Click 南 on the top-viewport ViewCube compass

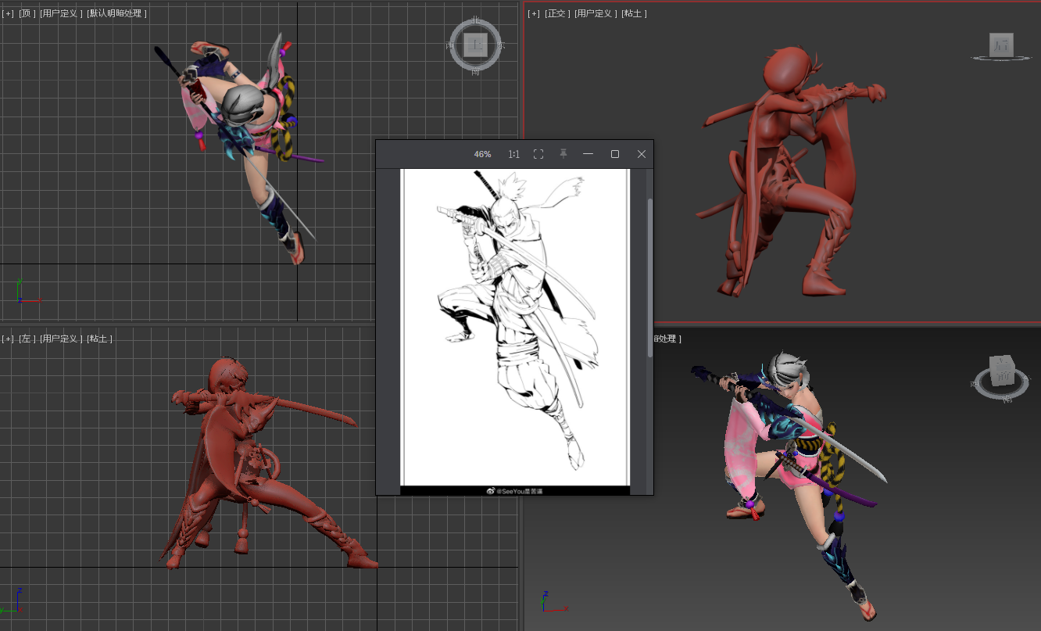[x=475, y=72]
